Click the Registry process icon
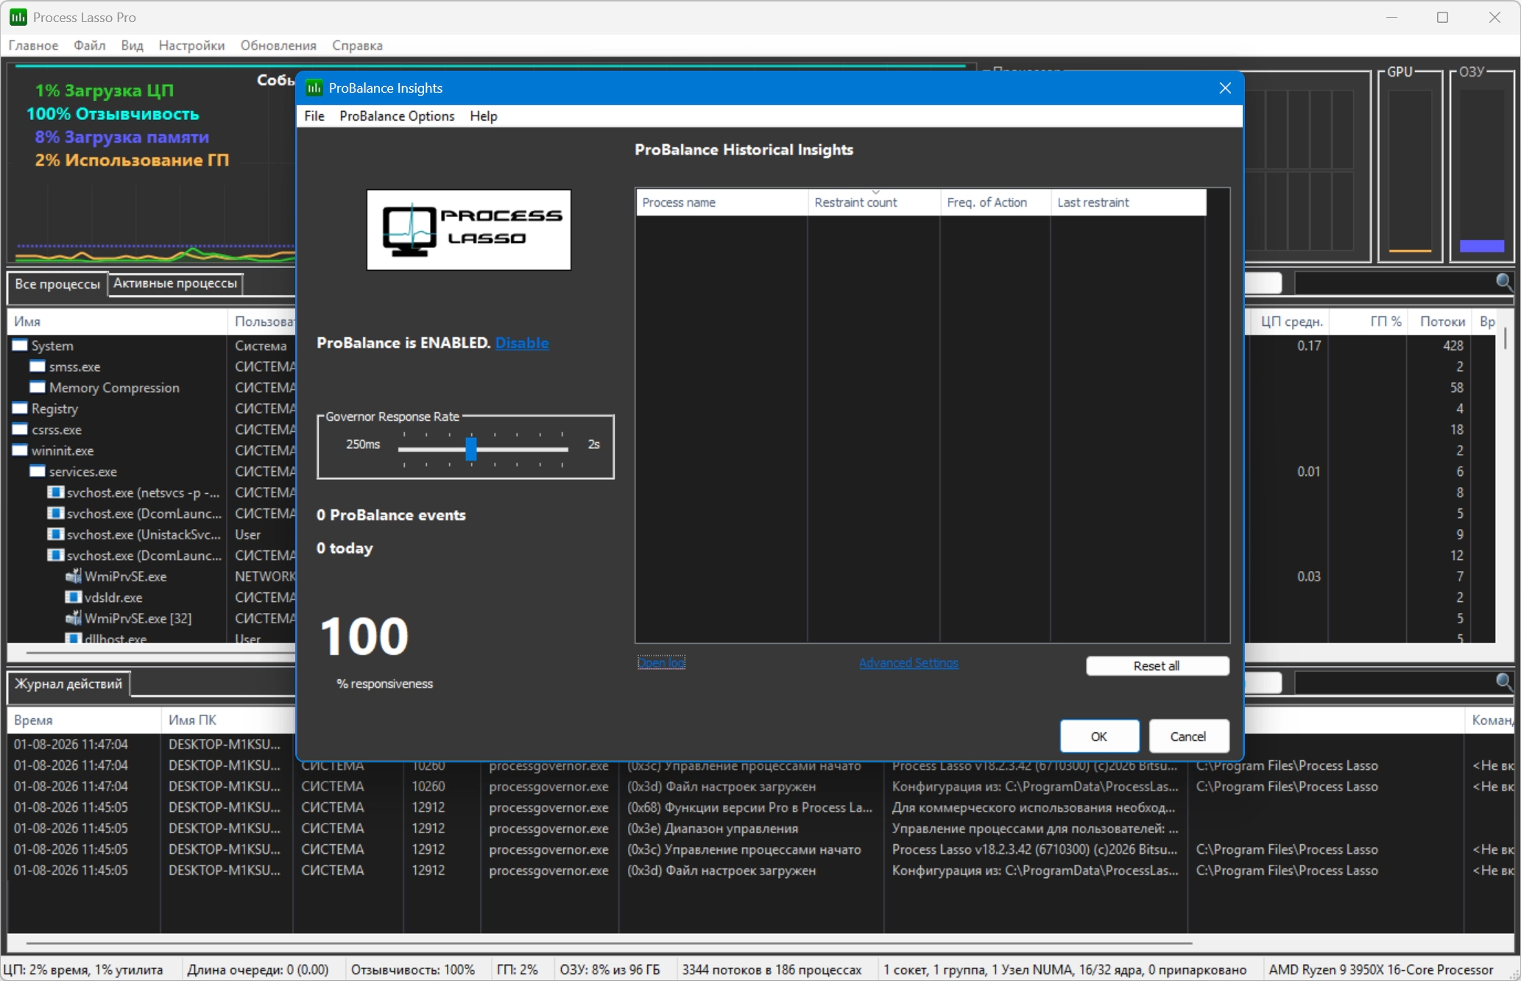Image resolution: width=1521 pixels, height=981 pixels. click(x=20, y=408)
